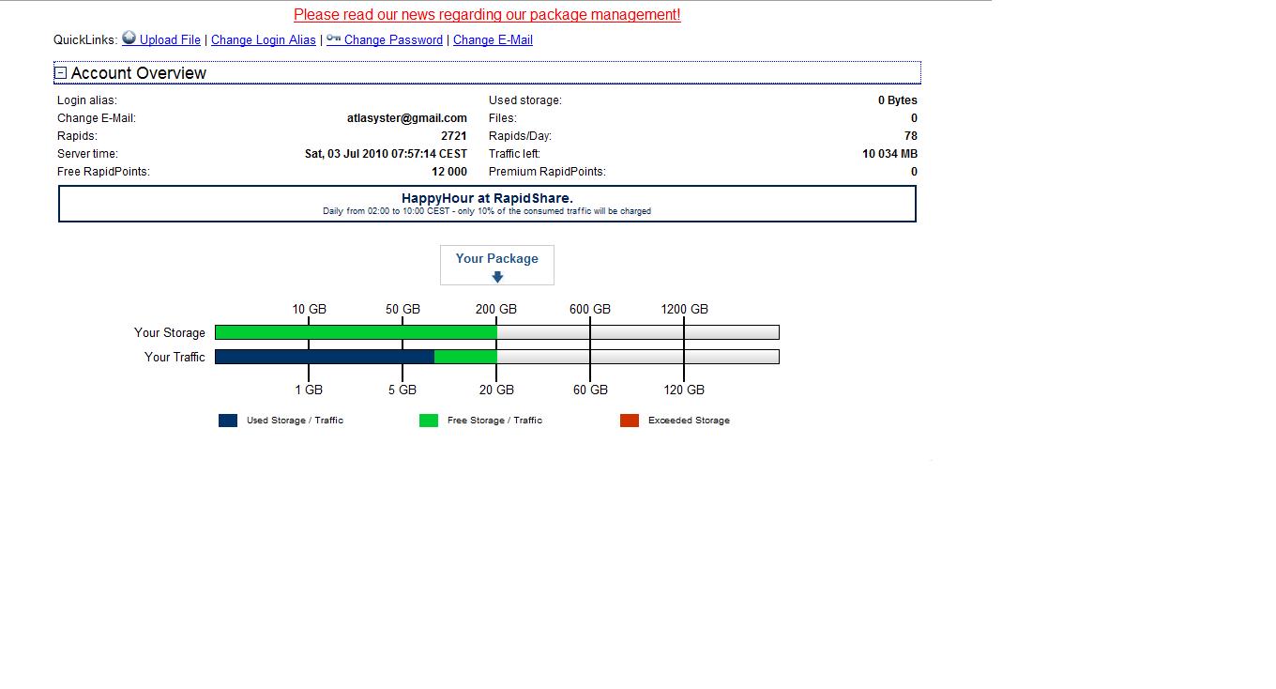Click the Your Traffic progress bar
The height and width of the screenshot is (689, 1276).
(x=497, y=357)
